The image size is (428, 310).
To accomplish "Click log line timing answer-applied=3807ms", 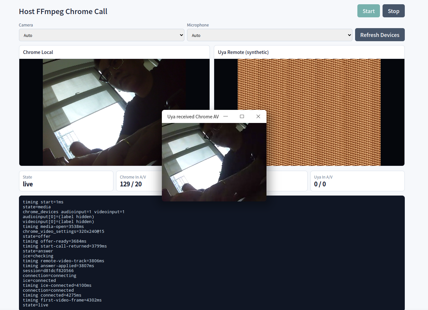I will click(x=59, y=266).
